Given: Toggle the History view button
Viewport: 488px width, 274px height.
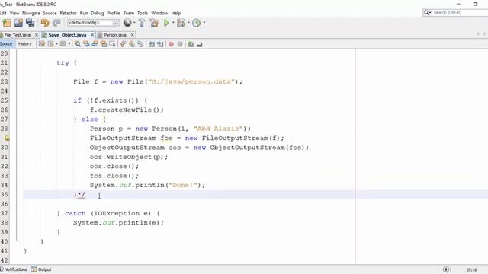Looking at the screenshot, I should click(25, 44).
